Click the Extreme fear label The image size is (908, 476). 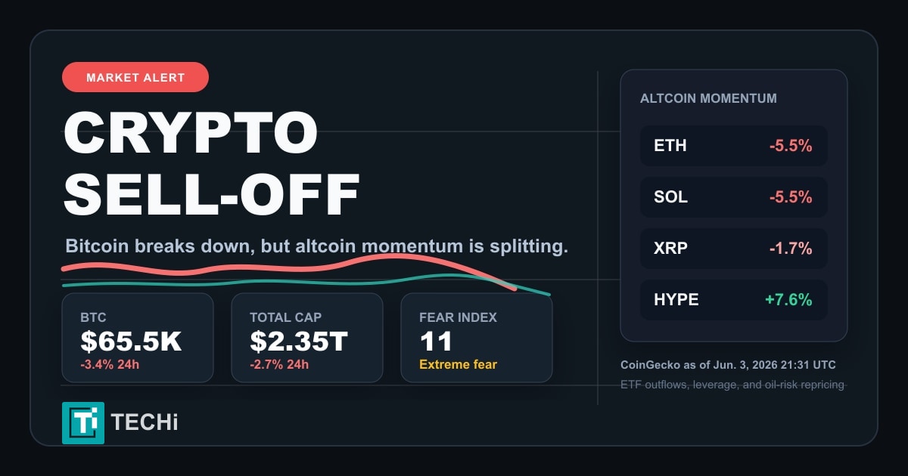tap(458, 364)
